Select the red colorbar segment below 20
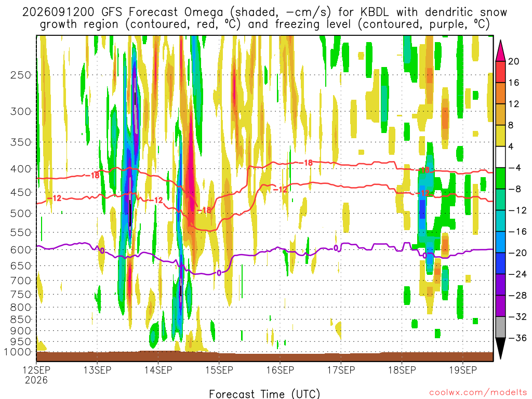The width and height of the screenshot is (532, 399). (500, 72)
